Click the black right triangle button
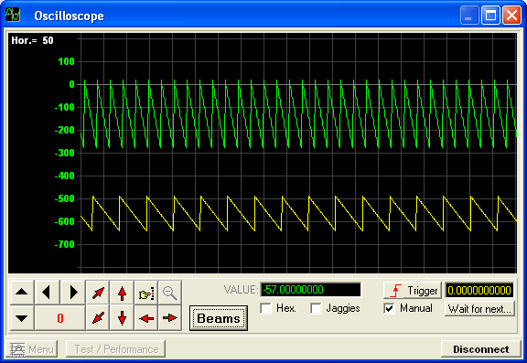Image resolution: width=527 pixels, height=363 pixels. point(73,293)
